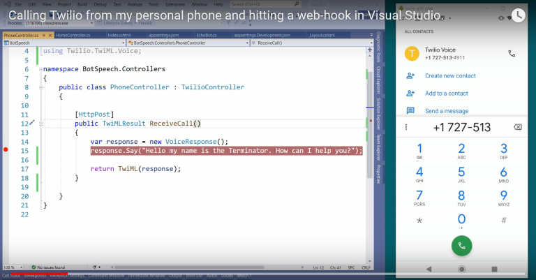Seek using the red video progress bar
The image size is (536, 280).
(40, 274)
